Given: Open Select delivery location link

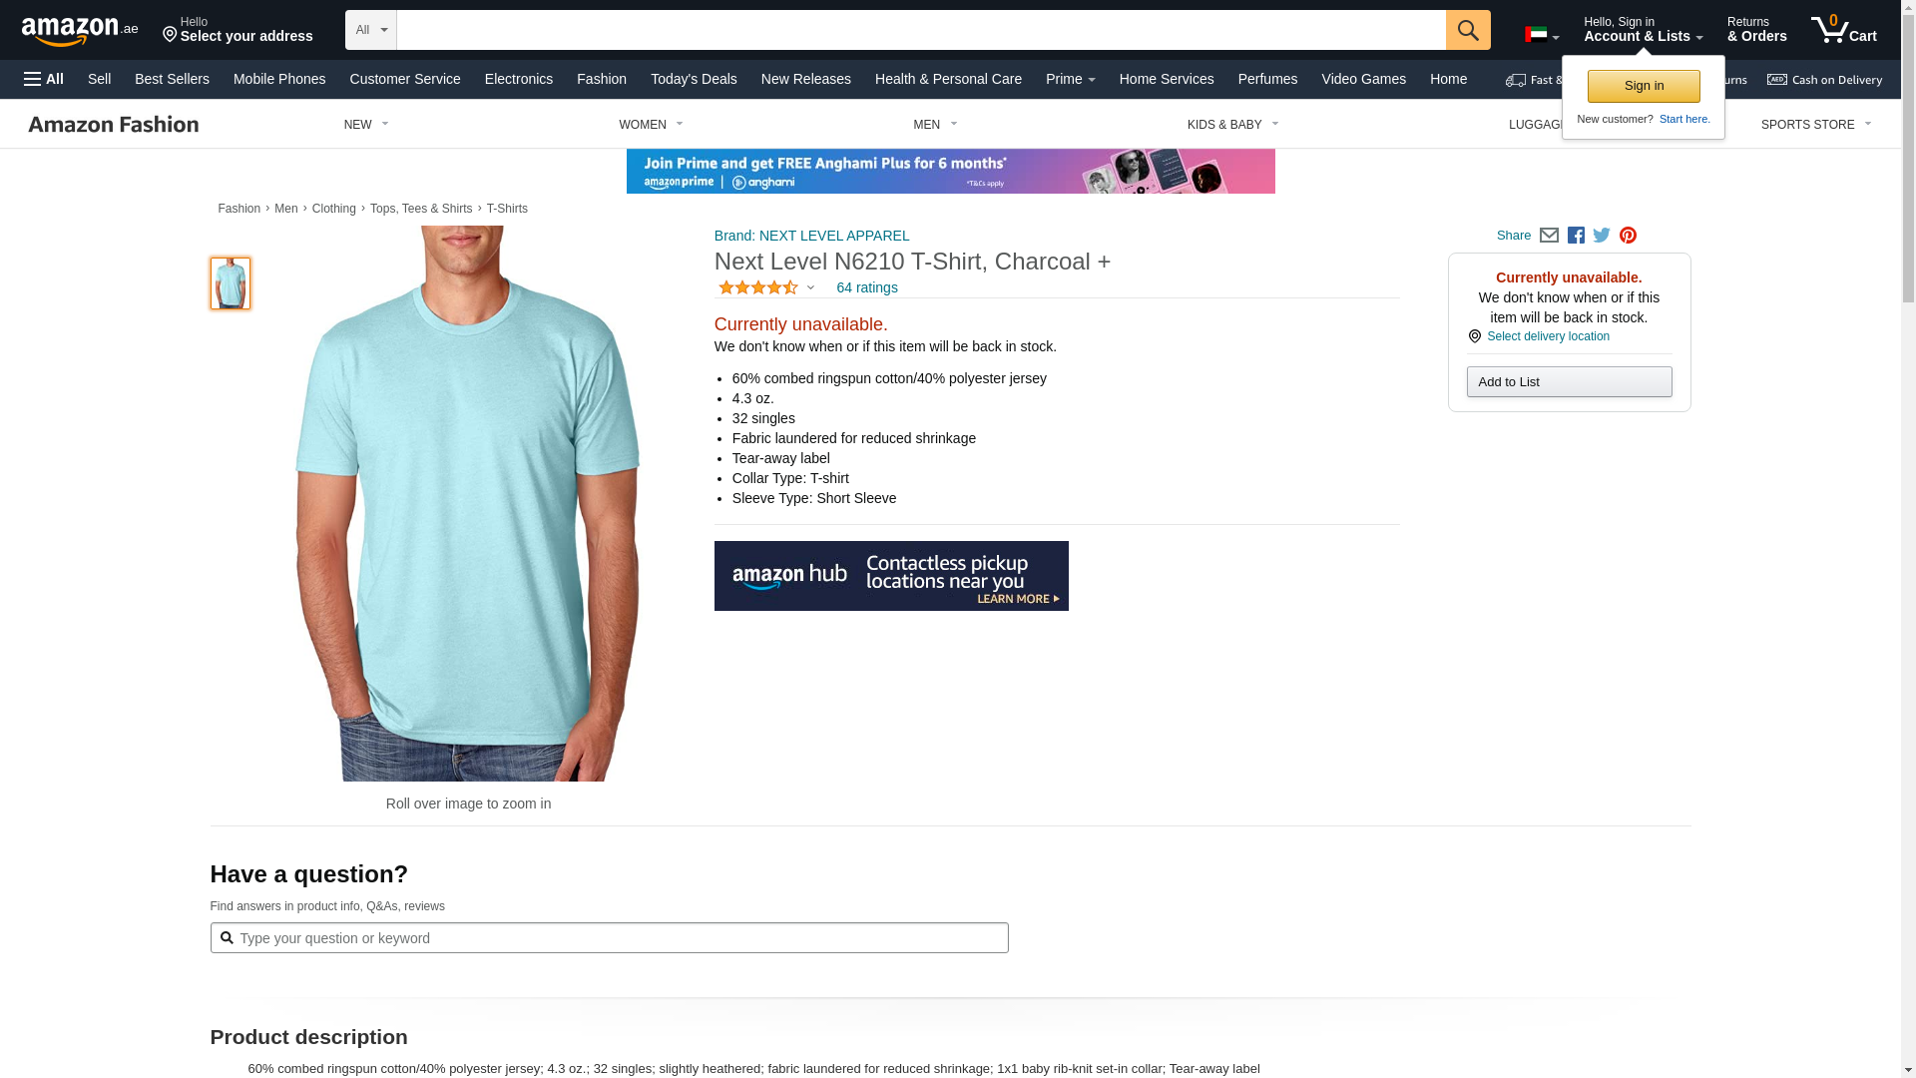Looking at the screenshot, I should pyautogui.click(x=1549, y=336).
